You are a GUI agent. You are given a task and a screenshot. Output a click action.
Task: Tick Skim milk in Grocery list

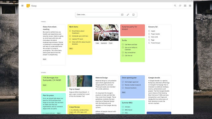coord(149,37)
